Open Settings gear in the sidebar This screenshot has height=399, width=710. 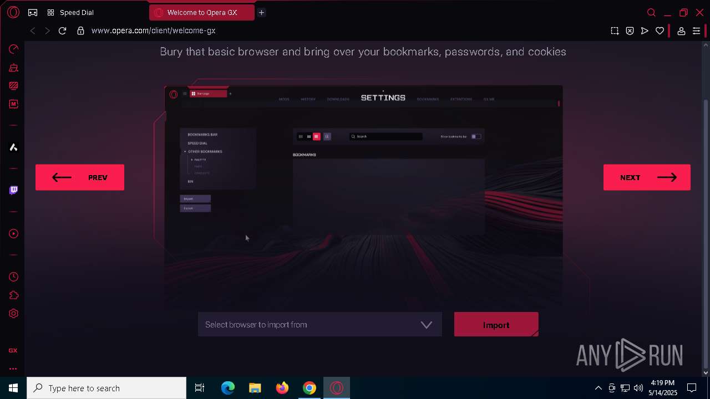(13, 314)
